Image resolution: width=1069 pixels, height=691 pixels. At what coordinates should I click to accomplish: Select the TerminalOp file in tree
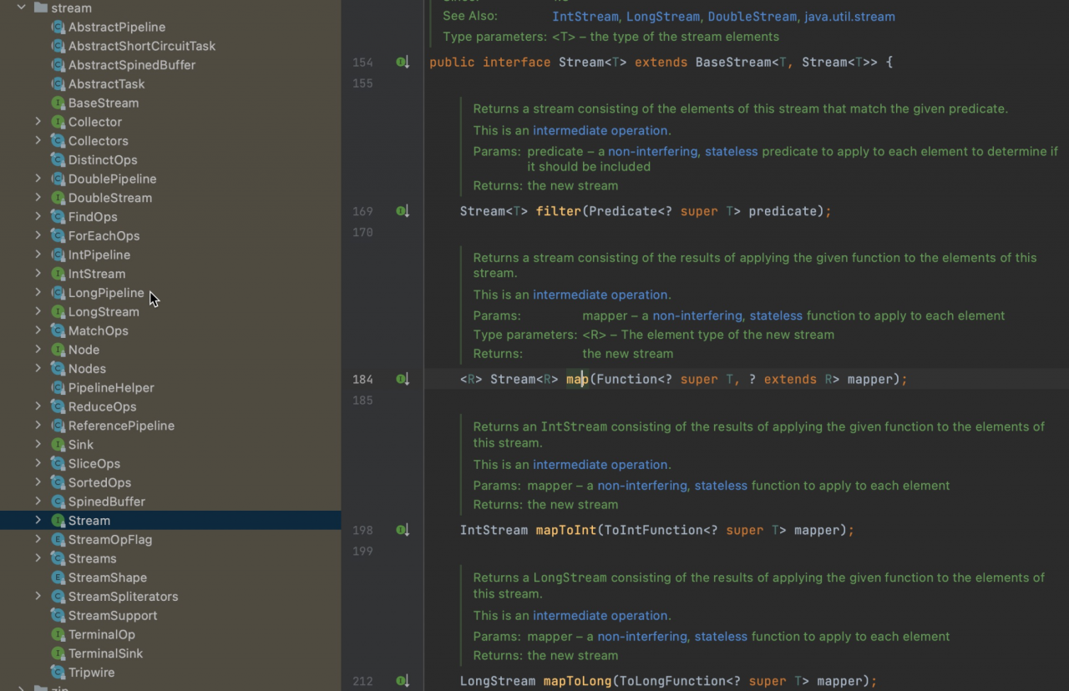[101, 635]
